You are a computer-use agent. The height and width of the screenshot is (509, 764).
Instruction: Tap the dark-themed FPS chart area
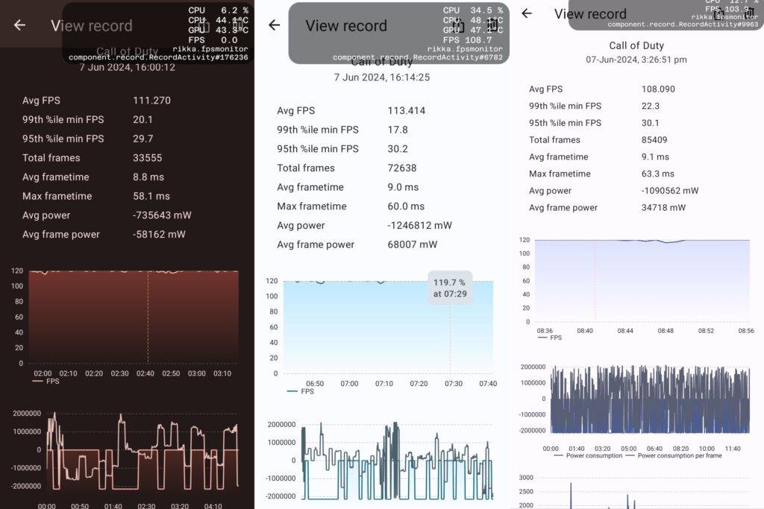[x=134, y=316]
